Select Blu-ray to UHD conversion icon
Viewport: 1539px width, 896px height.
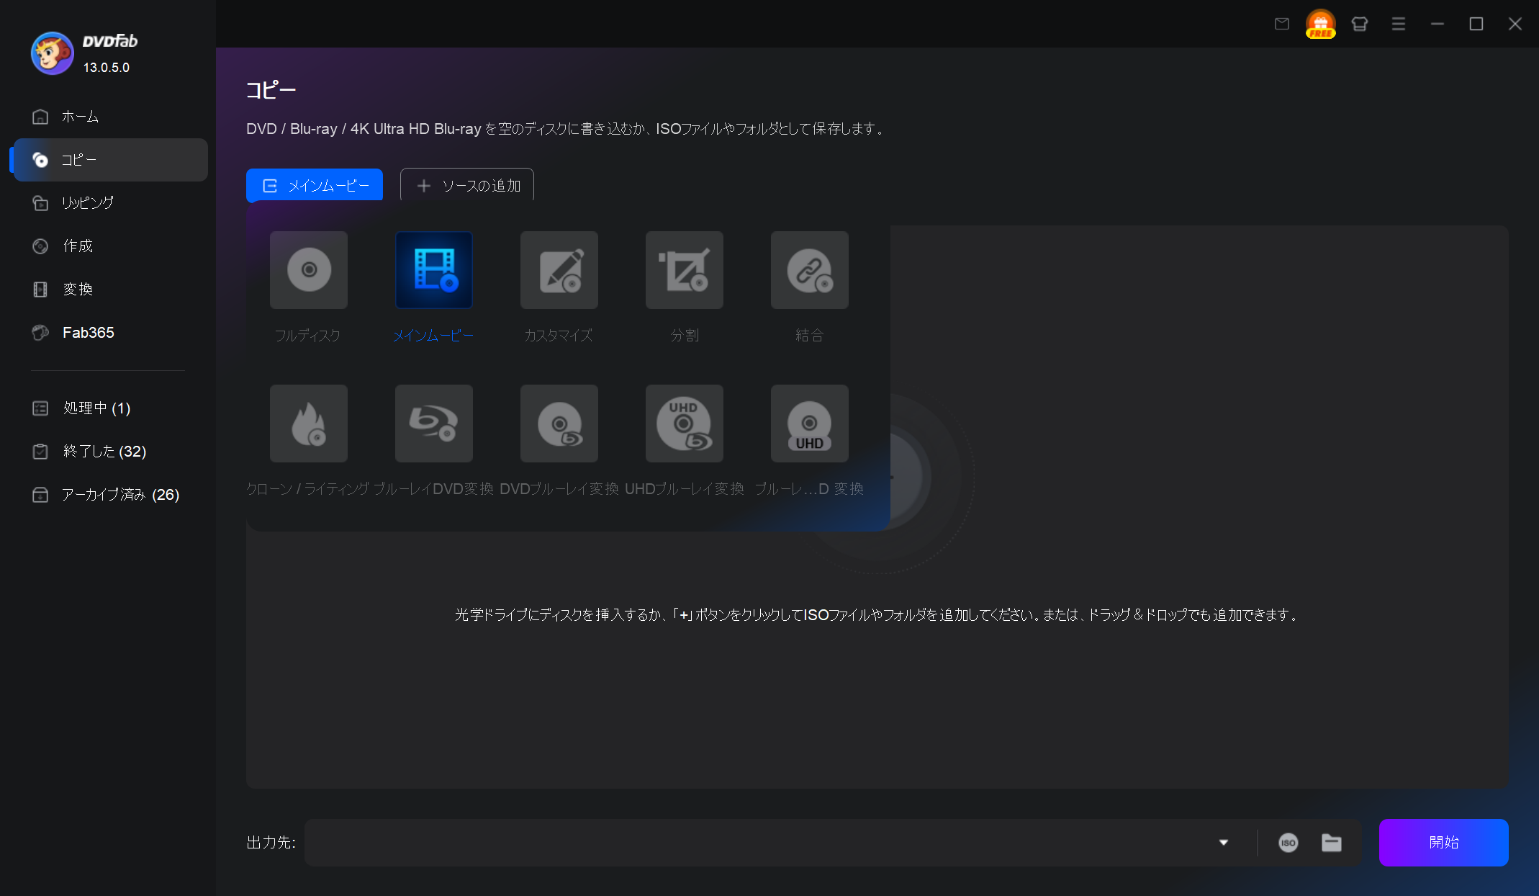(810, 424)
